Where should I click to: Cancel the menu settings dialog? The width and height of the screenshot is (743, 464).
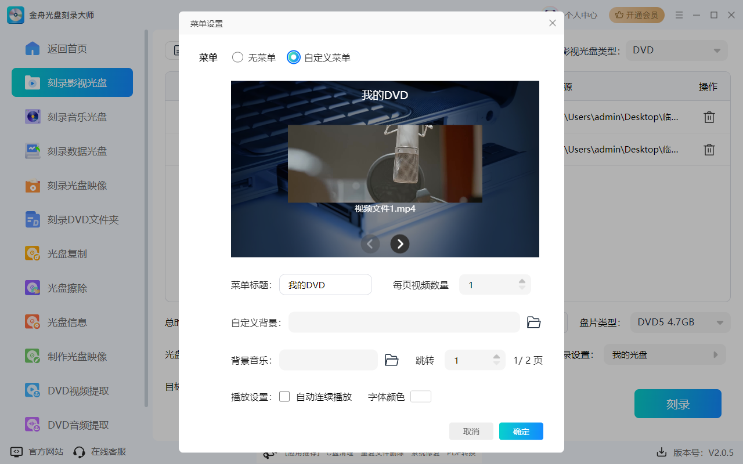point(471,431)
